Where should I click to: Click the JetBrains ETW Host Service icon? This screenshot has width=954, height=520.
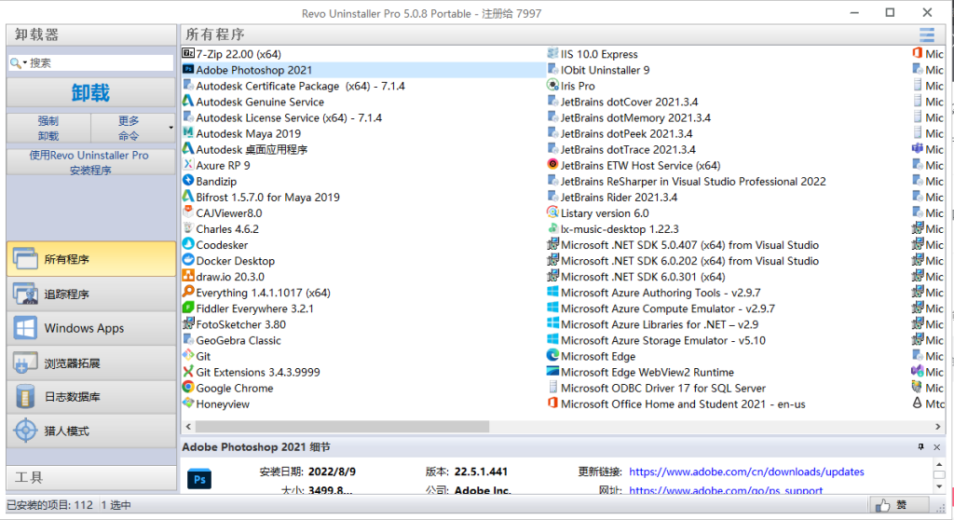552,164
